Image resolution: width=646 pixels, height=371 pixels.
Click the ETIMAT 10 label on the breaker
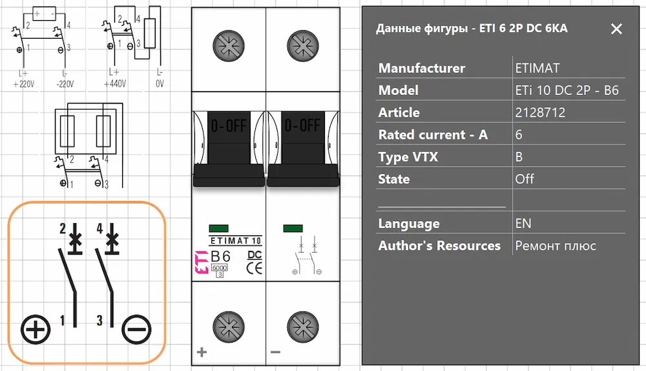pos(236,240)
